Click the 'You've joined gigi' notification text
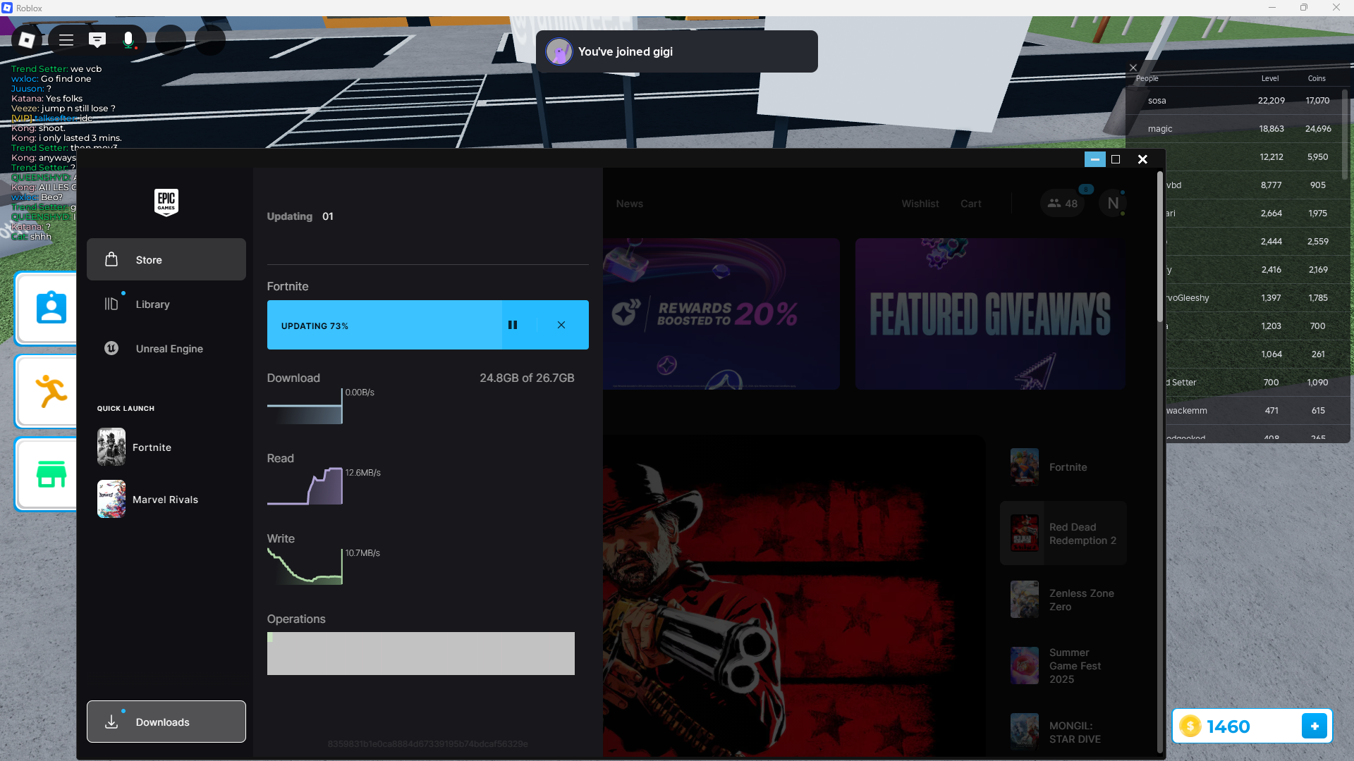Image resolution: width=1354 pixels, height=761 pixels. [x=626, y=51]
